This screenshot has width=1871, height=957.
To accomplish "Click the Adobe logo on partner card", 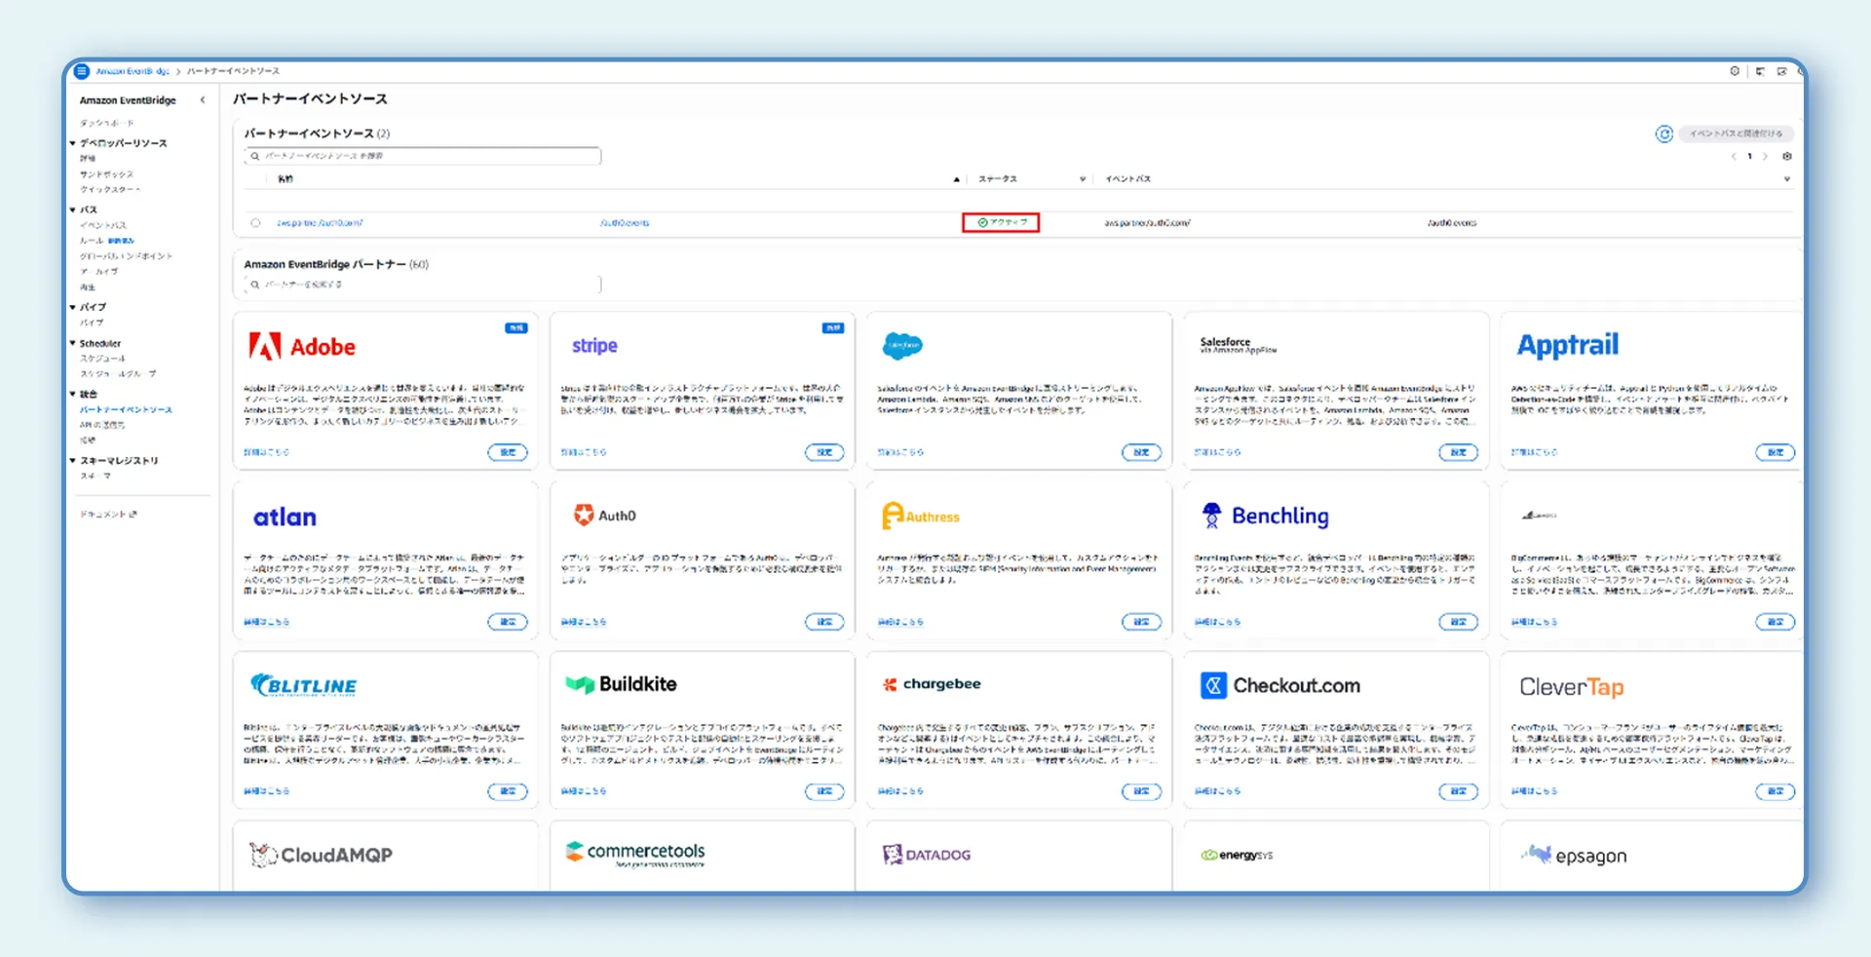I will click(264, 346).
